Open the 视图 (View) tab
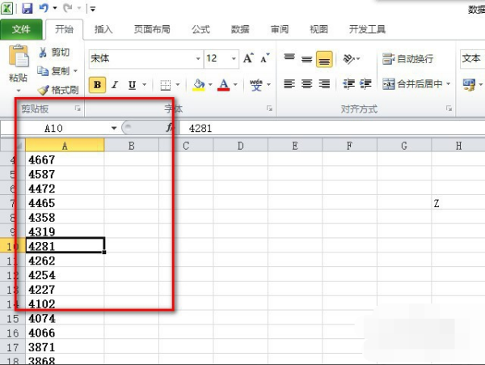 coord(319,29)
